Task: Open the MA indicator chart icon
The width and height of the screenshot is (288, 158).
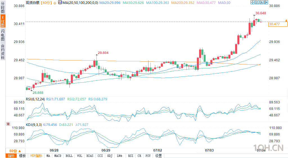Action: (60, 2)
